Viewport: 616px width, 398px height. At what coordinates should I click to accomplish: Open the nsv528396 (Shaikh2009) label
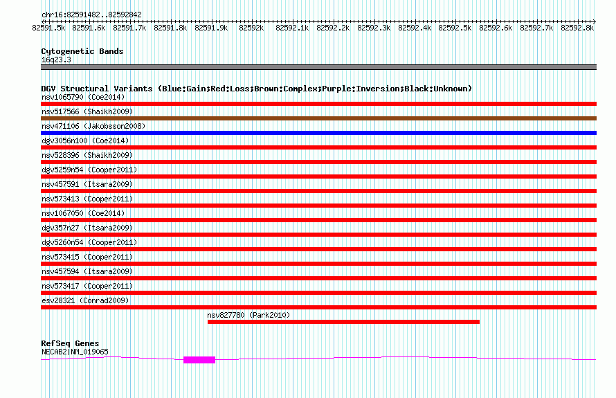pyautogui.click(x=87, y=155)
